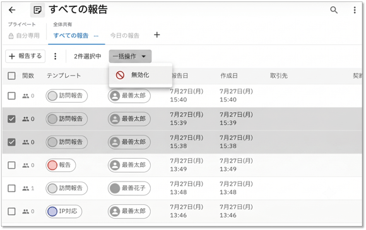This screenshot has width=366, height=230.
Task: Click the prohibit icon beside 無効化
Action: [x=120, y=75]
